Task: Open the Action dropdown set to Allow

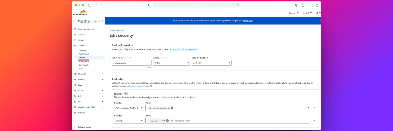Action: [172, 63]
